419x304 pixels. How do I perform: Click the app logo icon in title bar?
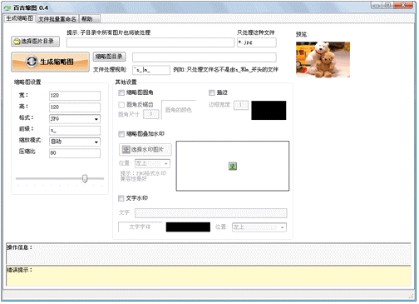pos(7,8)
